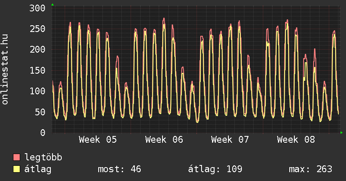Click the green arrow atop the Y-axis

click(x=52, y=5)
